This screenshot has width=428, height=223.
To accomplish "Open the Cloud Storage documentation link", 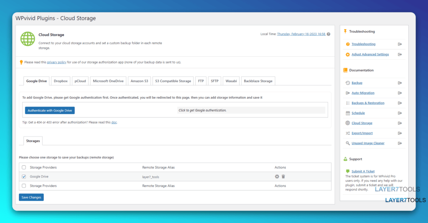I will point(362,123).
